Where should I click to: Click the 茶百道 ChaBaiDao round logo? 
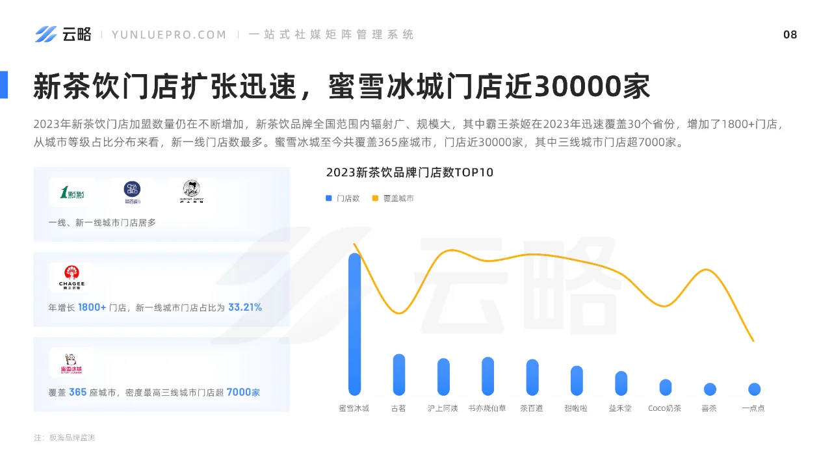click(132, 191)
